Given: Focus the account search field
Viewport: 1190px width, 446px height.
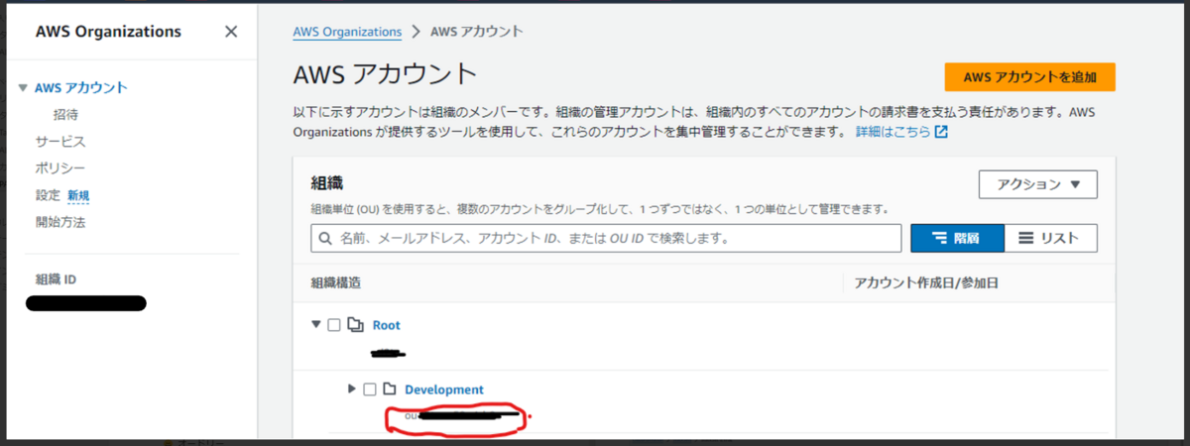Looking at the screenshot, I should tap(606, 239).
